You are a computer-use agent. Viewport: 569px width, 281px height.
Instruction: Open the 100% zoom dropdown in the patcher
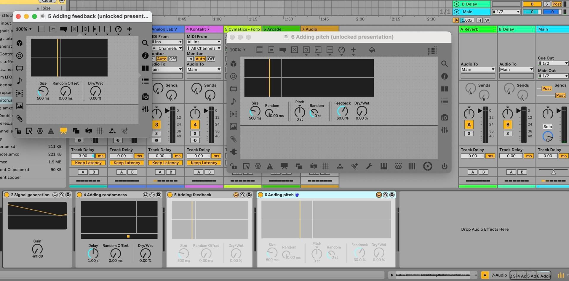coord(237,50)
